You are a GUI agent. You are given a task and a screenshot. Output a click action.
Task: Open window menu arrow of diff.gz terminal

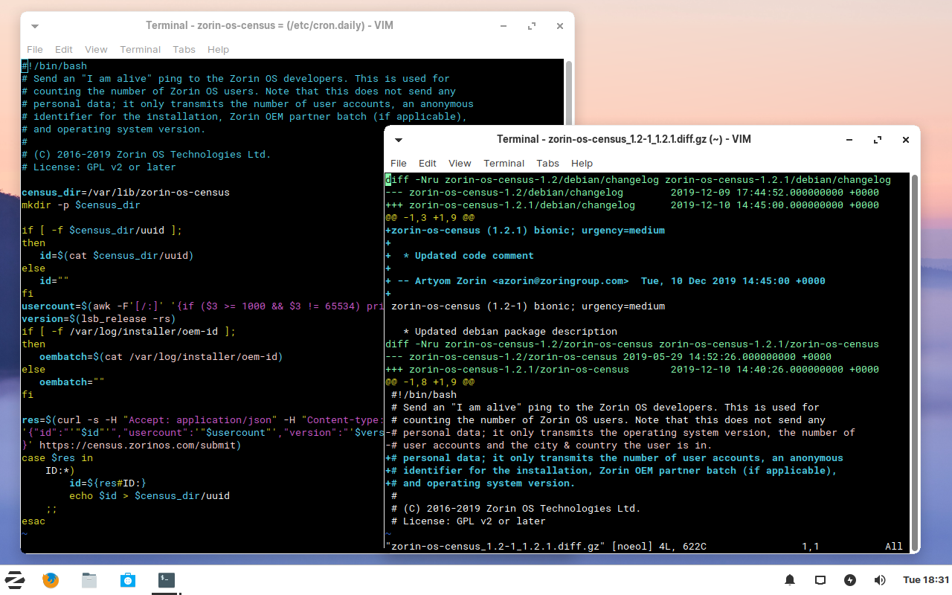pyautogui.click(x=399, y=140)
